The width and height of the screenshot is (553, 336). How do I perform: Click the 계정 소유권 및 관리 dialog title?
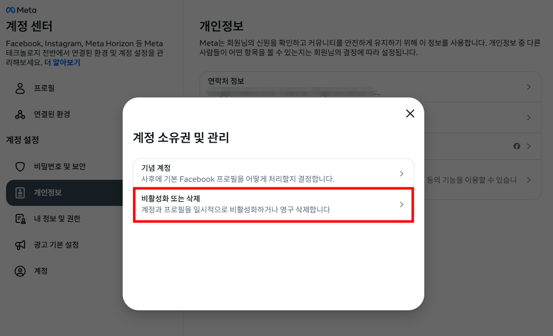point(181,137)
